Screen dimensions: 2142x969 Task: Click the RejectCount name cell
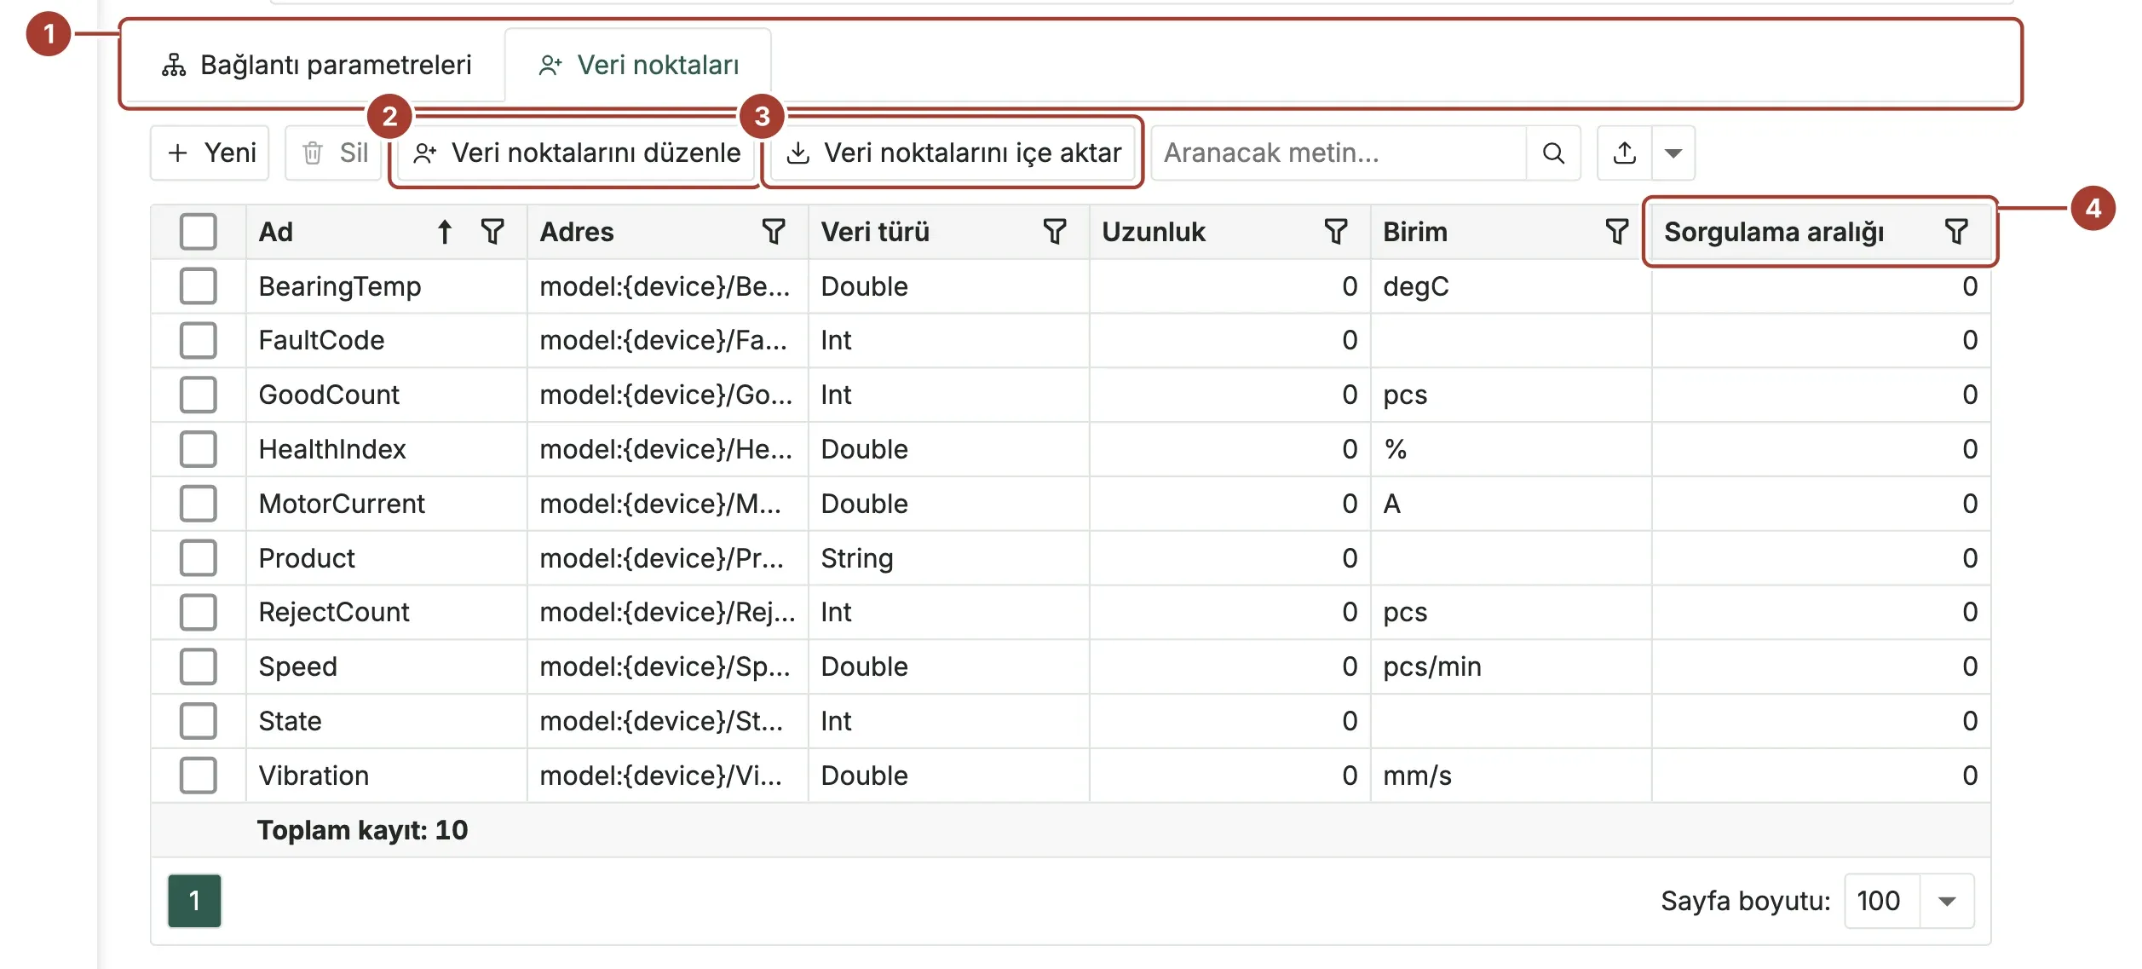point(386,612)
